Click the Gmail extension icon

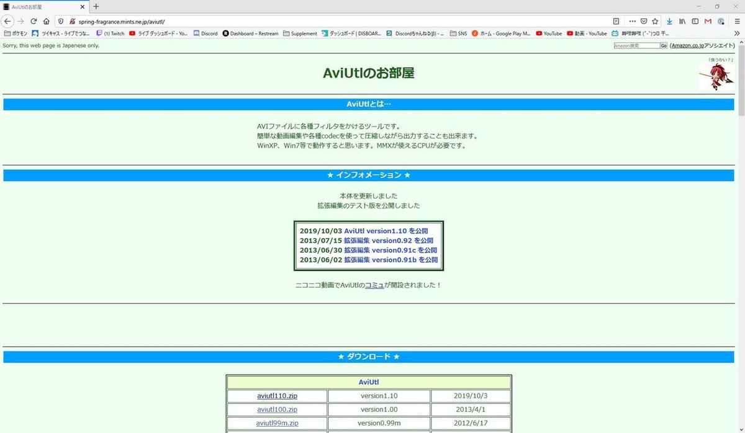tap(708, 21)
